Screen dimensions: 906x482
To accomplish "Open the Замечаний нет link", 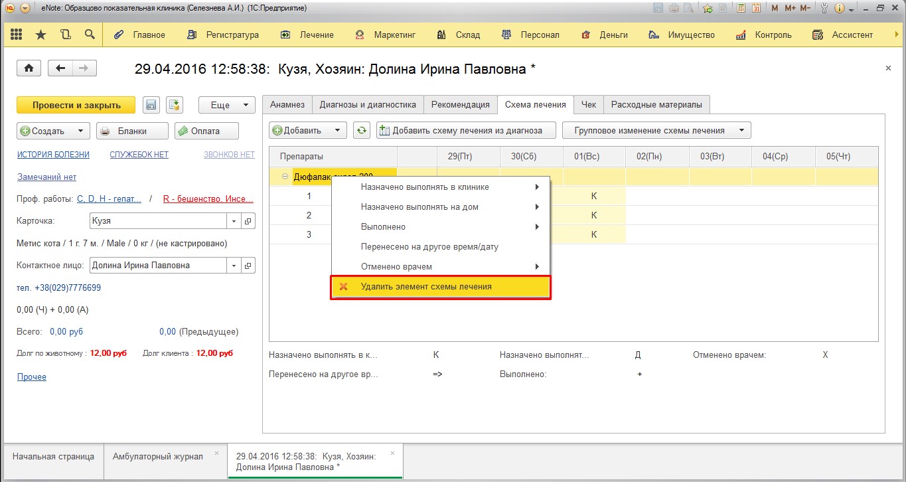I will 46,177.
